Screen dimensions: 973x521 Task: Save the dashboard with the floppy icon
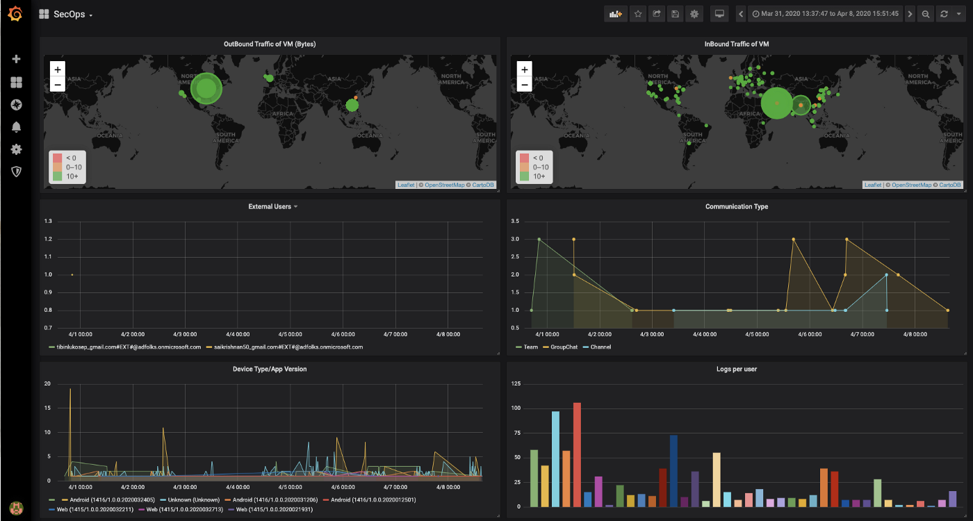click(675, 14)
